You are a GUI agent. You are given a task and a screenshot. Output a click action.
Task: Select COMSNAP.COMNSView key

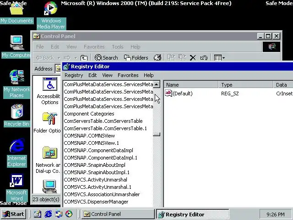click(x=89, y=136)
